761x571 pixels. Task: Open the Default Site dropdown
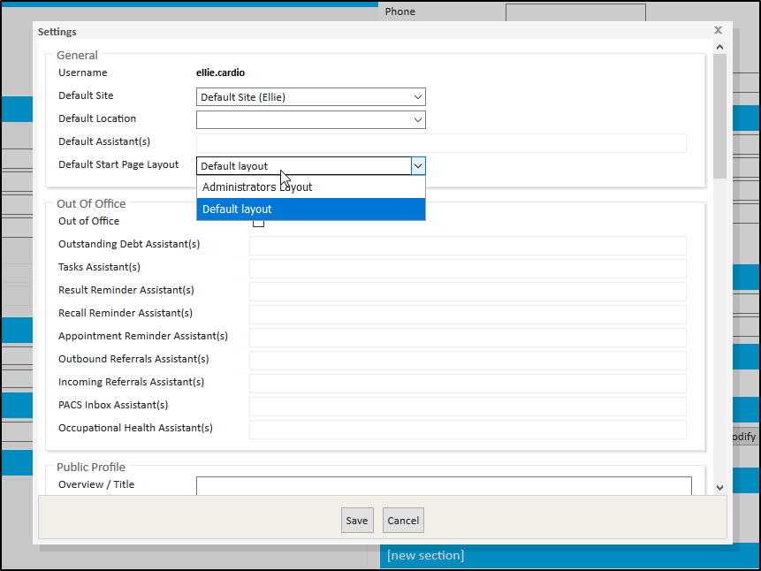pyautogui.click(x=310, y=97)
